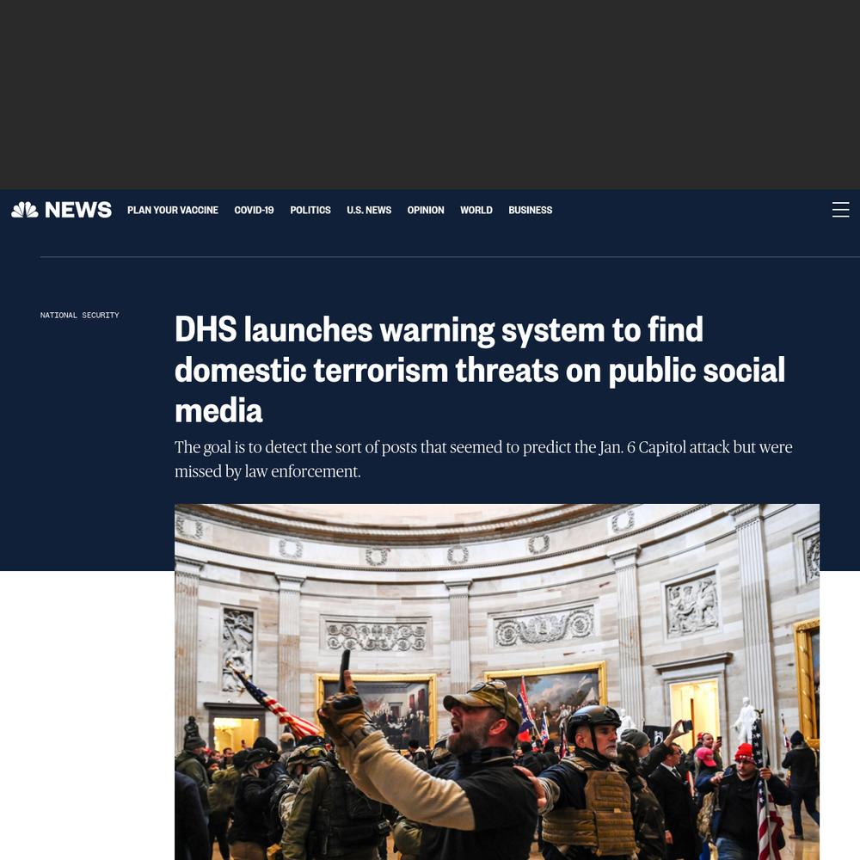
Task: Open the Capitol rotunda lead photo
Action: [x=497, y=682]
